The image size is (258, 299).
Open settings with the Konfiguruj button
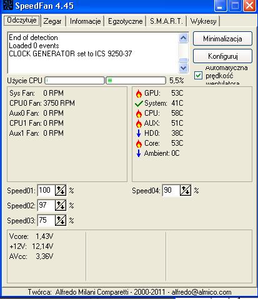222,56
